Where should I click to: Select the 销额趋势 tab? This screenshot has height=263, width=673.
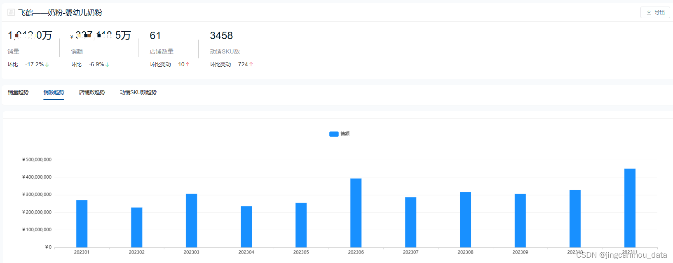point(54,92)
